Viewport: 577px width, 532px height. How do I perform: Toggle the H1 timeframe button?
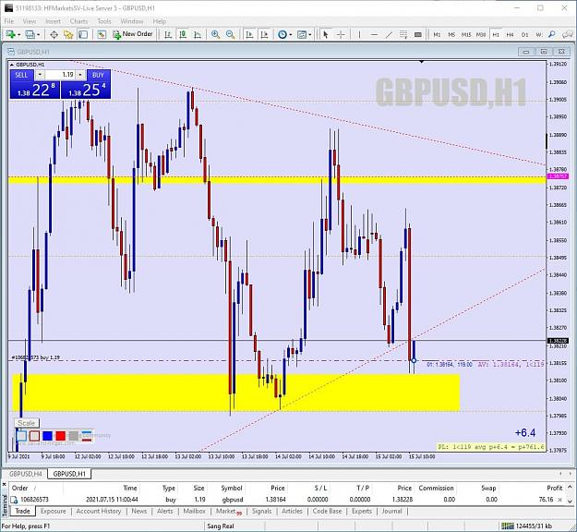[496, 34]
